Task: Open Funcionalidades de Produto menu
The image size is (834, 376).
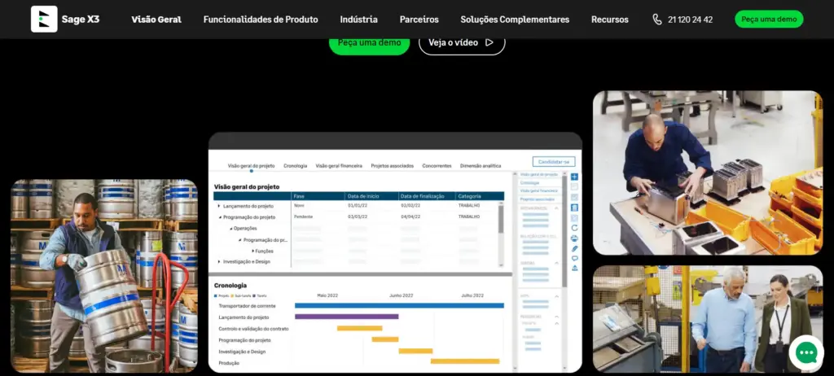Action: click(x=261, y=20)
